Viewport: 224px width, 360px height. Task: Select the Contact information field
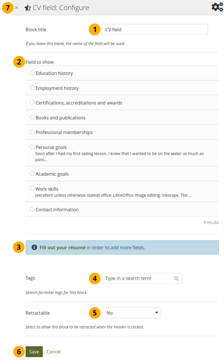point(32,209)
